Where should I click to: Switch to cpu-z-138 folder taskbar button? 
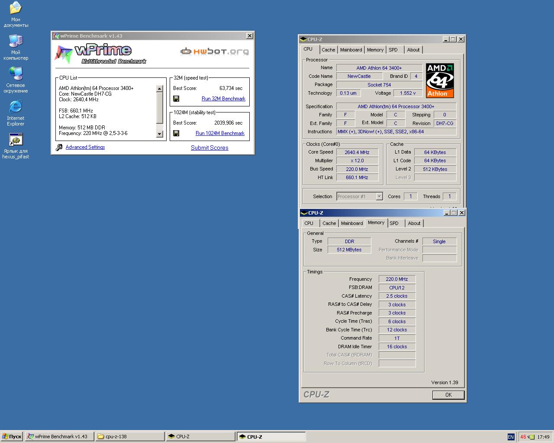click(130, 437)
